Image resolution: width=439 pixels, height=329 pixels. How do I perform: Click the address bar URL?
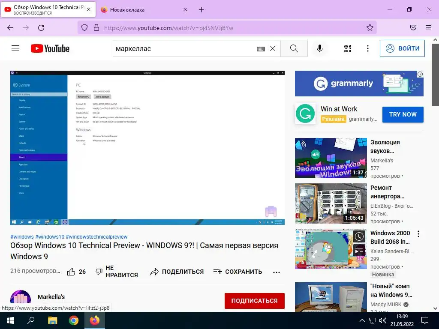(x=168, y=28)
